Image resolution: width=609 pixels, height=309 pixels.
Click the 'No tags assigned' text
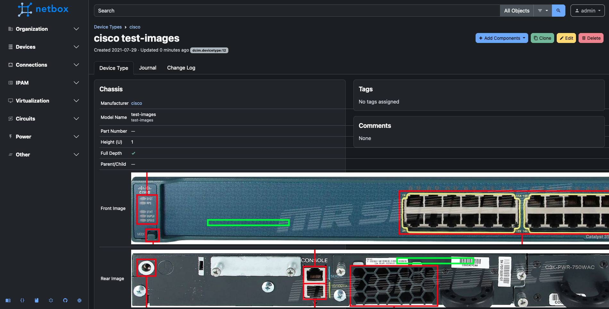(379, 102)
